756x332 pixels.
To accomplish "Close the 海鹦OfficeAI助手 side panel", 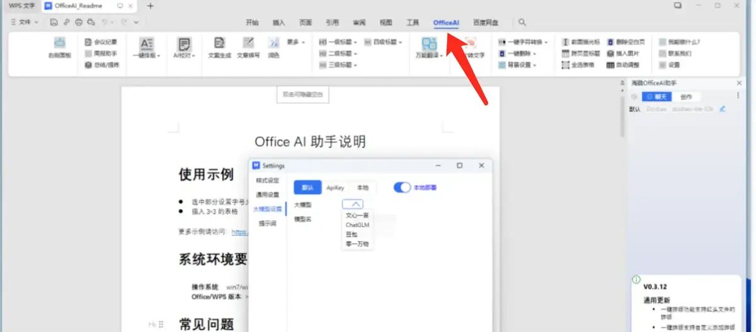I will [739, 83].
